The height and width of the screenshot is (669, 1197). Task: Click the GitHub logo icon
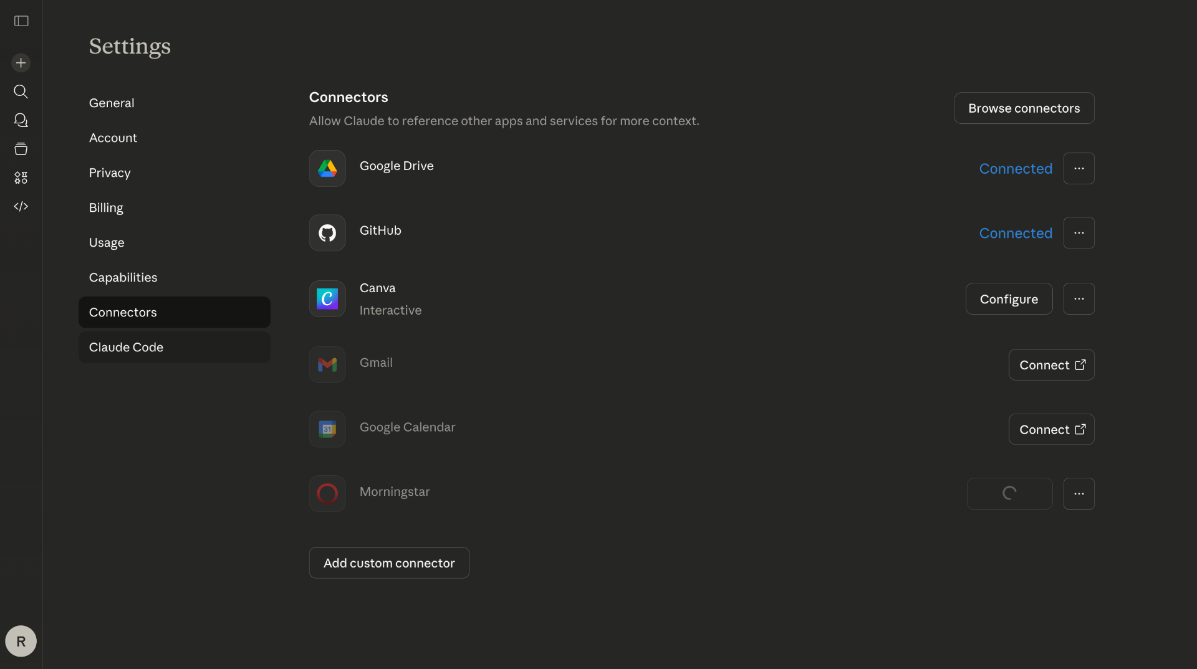click(x=327, y=233)
